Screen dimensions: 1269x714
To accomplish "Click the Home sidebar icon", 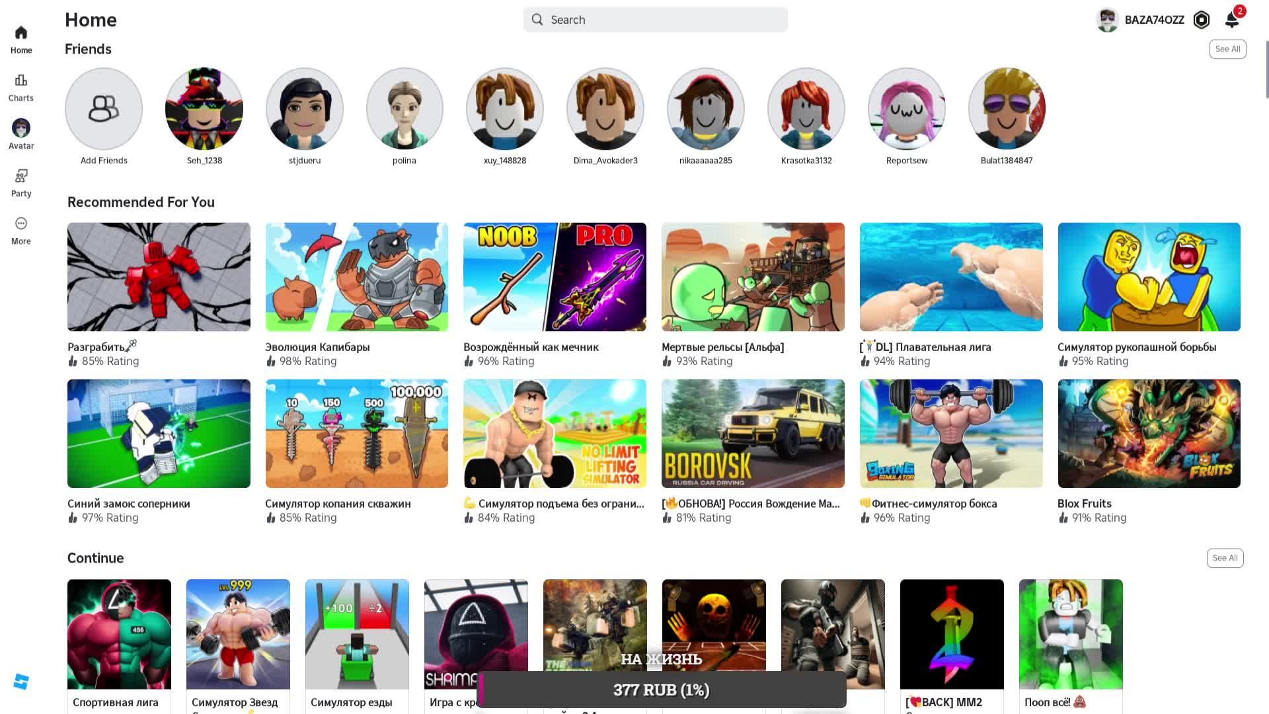I will [21, 33].
